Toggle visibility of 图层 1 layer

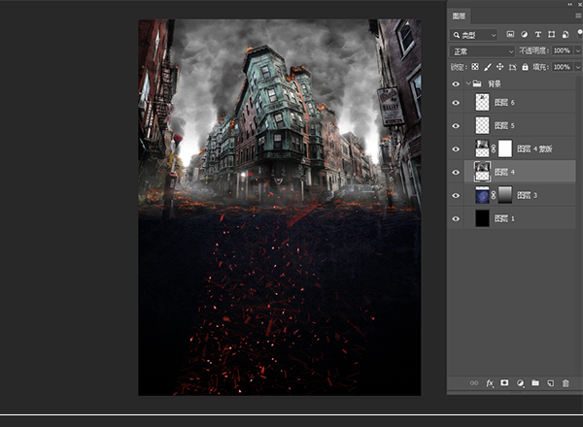457,219
